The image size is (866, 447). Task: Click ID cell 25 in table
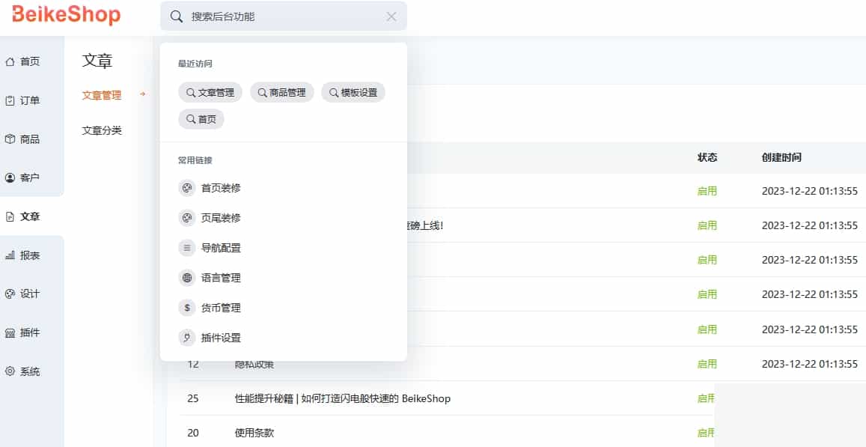coord(193,398)
